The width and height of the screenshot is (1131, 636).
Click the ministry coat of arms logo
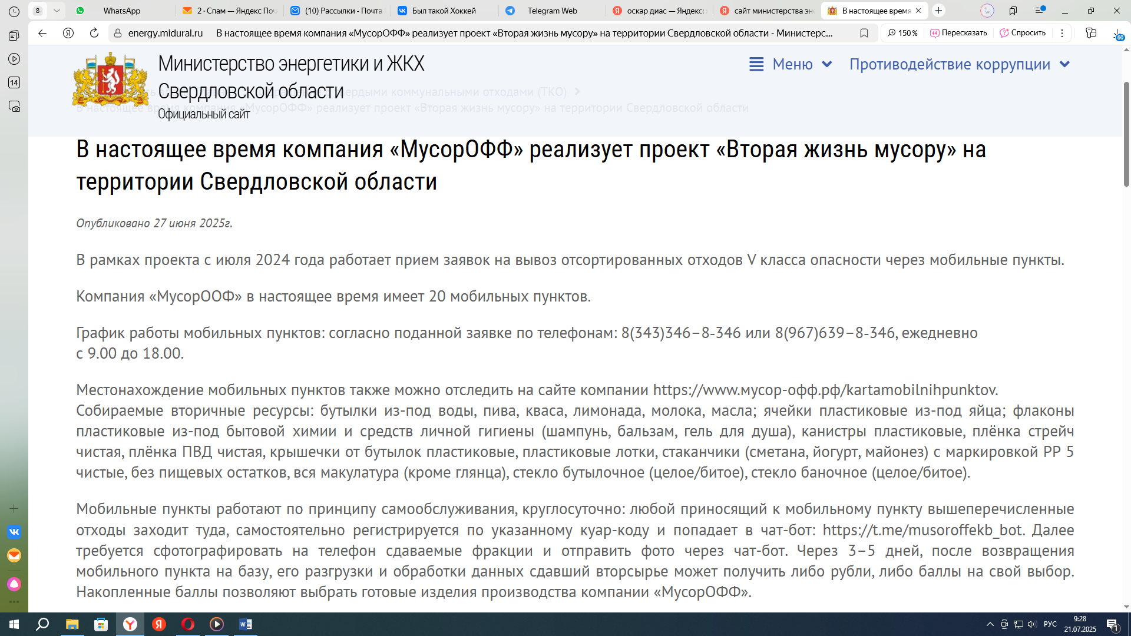pyautogui.click(x=110, y=79)
